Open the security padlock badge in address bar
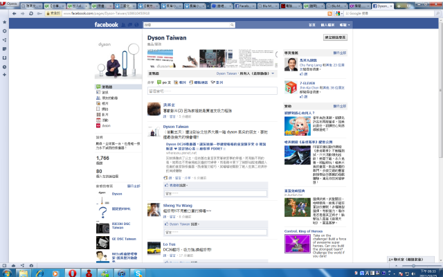The height and width of the screenshot is (277, 443). [53, 13]
